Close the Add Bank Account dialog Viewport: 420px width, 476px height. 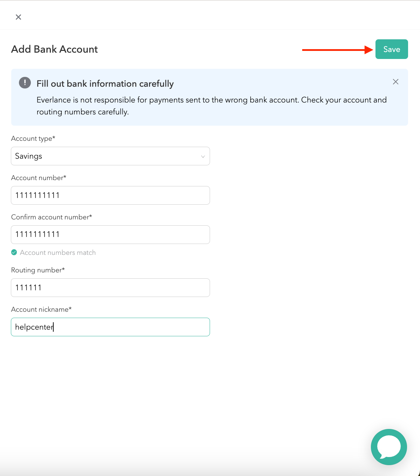[18, 17]
